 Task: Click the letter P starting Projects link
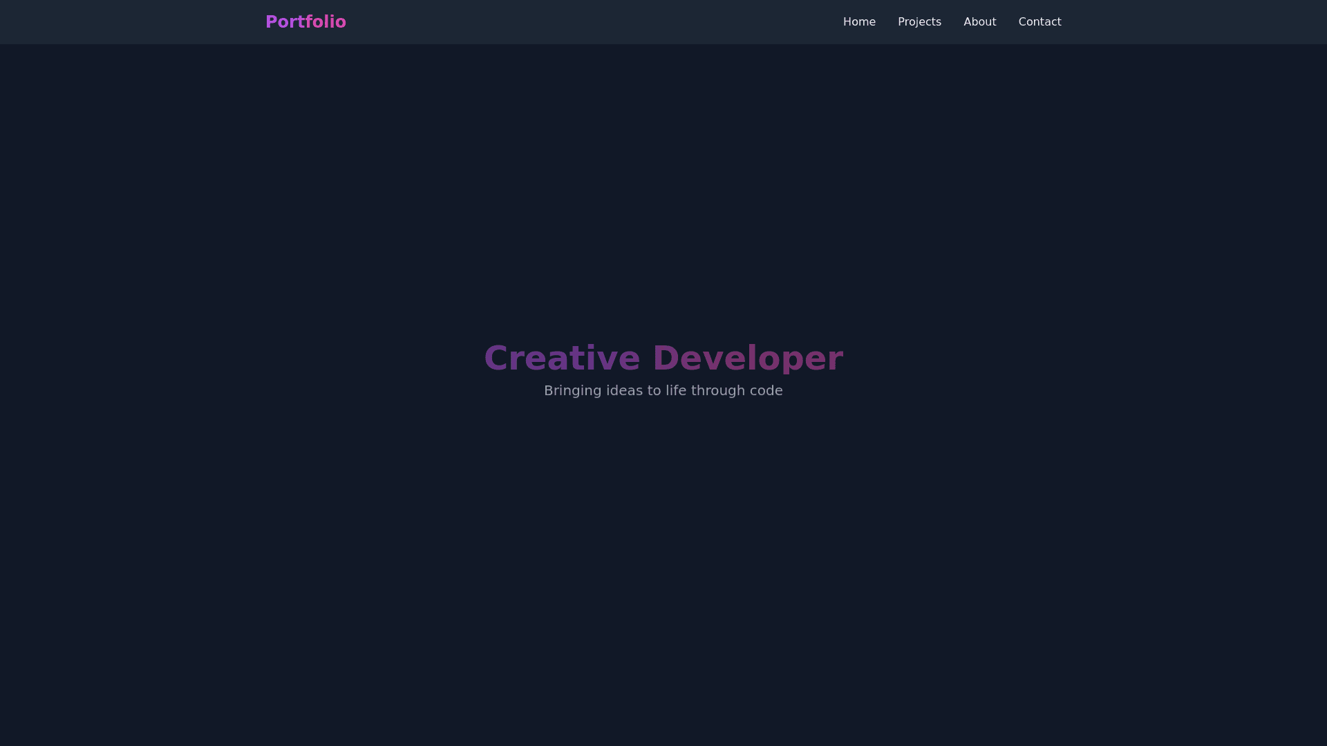pyautogui.click(x=902, y=22)
